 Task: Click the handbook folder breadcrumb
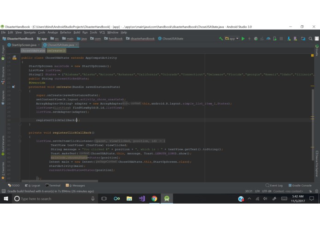(113, 39)
